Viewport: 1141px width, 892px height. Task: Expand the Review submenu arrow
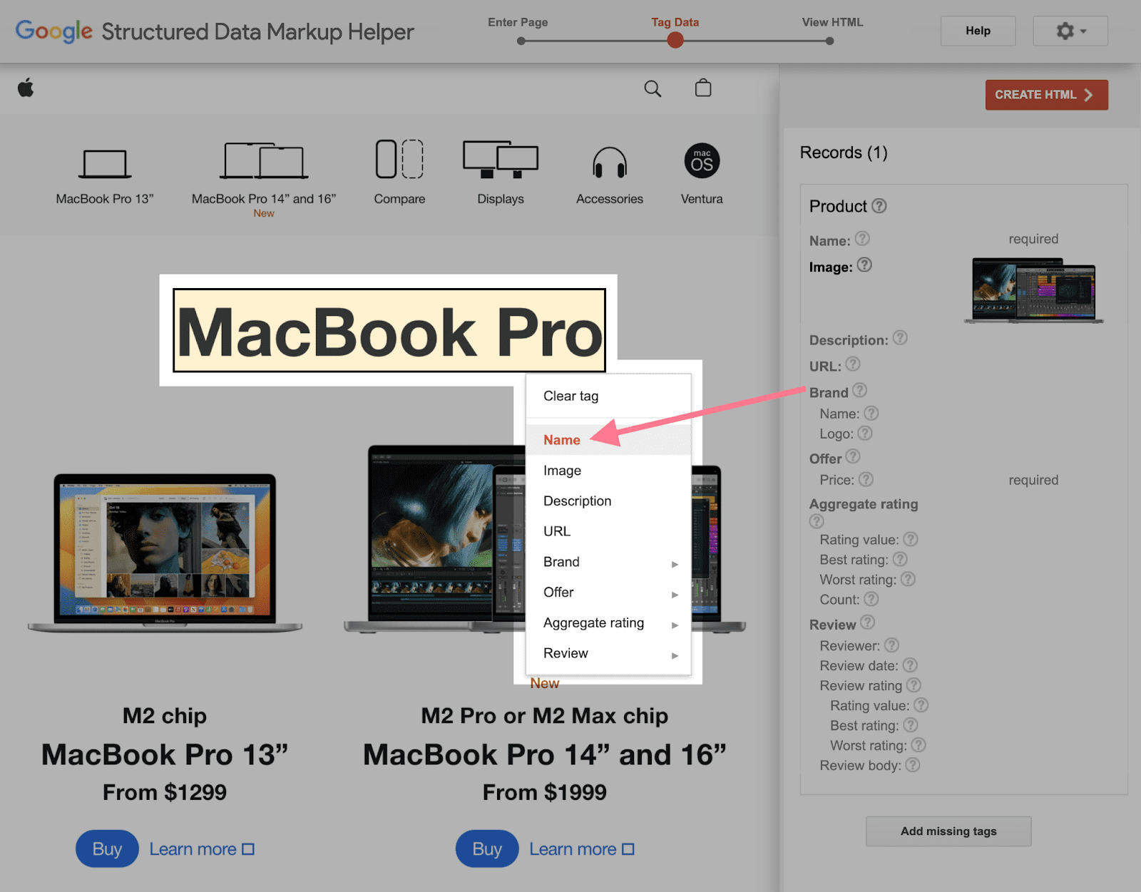pos(675,655)
